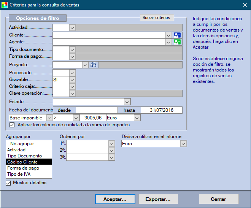Toggle 'Aplicar los criterios de cantidad' checkbox
The image size is (251, 208).
[12, 125]
